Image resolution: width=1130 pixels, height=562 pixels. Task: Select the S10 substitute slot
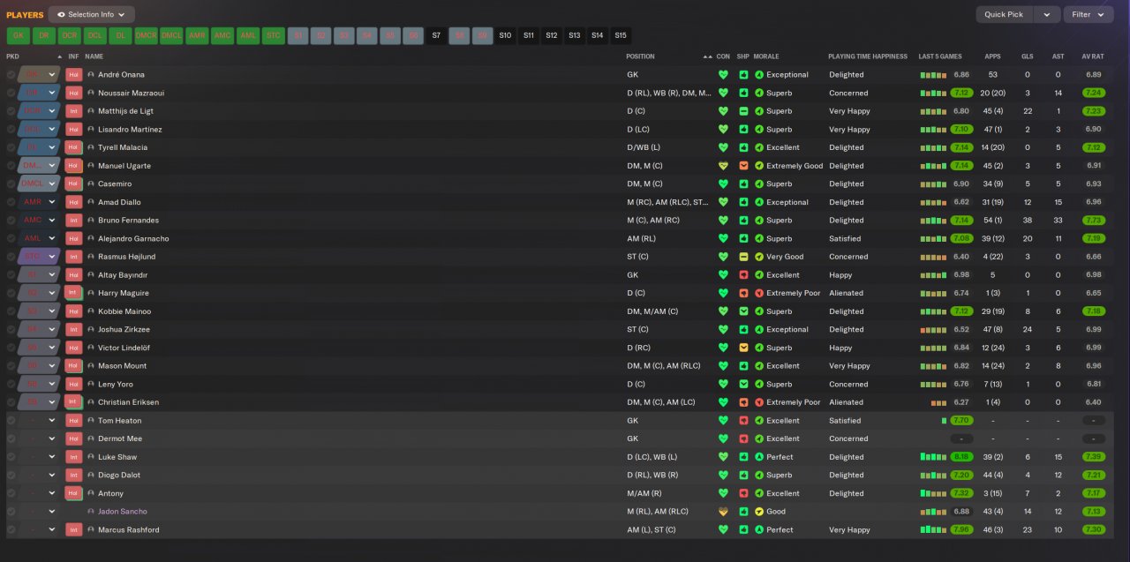(x=505, y=36)
